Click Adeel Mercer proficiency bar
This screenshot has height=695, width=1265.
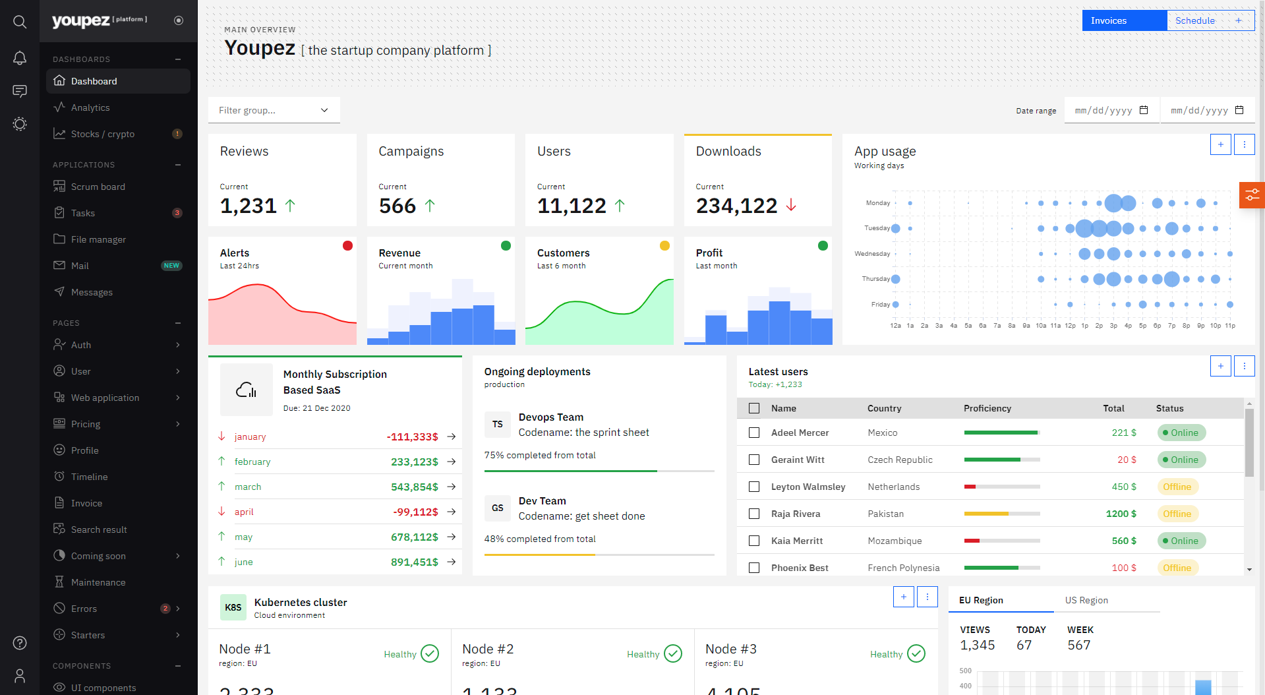click(1002, 433)
